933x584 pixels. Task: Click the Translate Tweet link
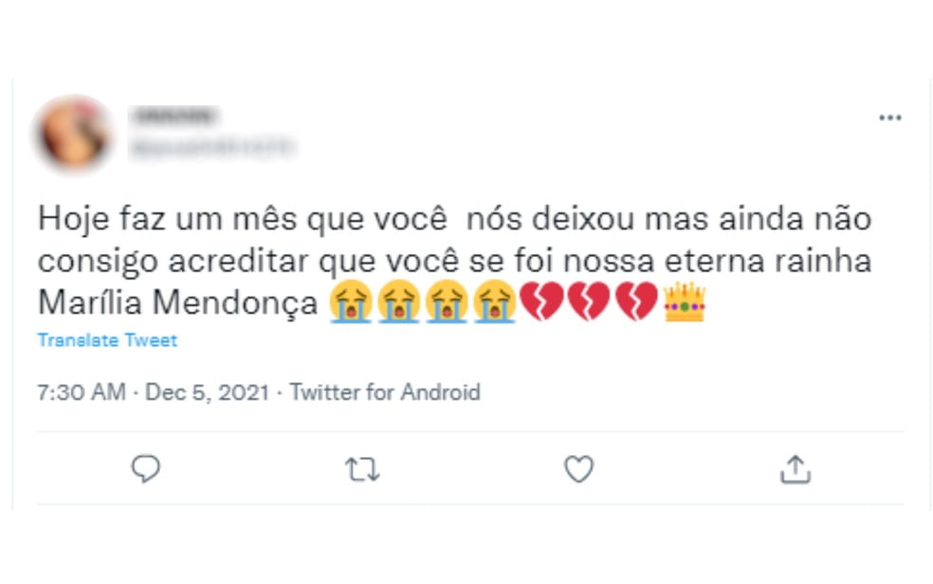[107, 339]
